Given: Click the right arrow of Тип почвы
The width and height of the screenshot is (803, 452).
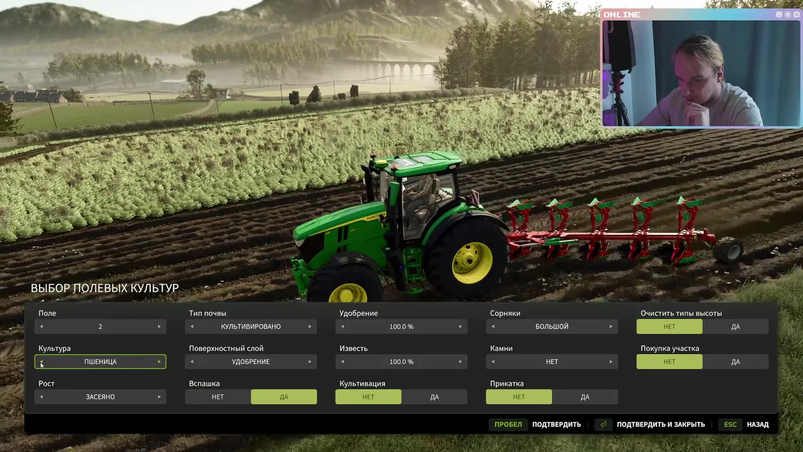Looking at the screenshot, I should click(x=310, y=326).
